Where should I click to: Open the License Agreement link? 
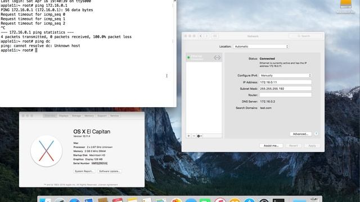point(107,185)
